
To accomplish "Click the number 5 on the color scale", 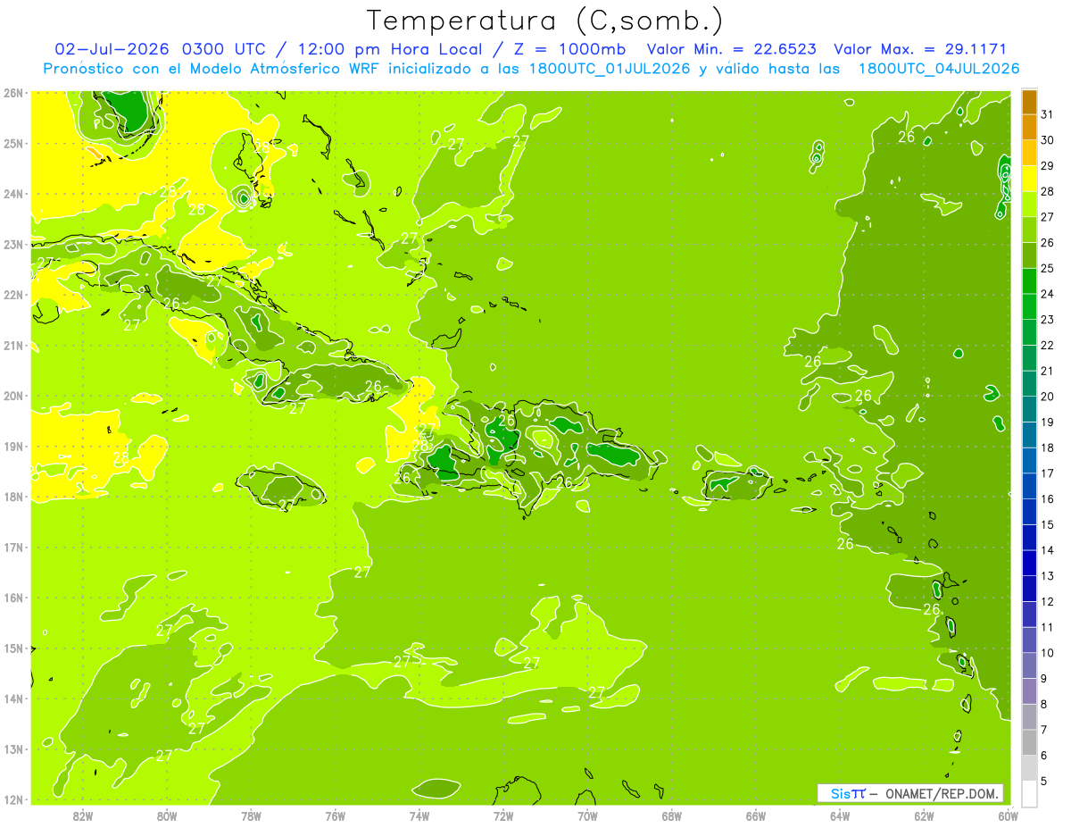I will [1044, 781].
